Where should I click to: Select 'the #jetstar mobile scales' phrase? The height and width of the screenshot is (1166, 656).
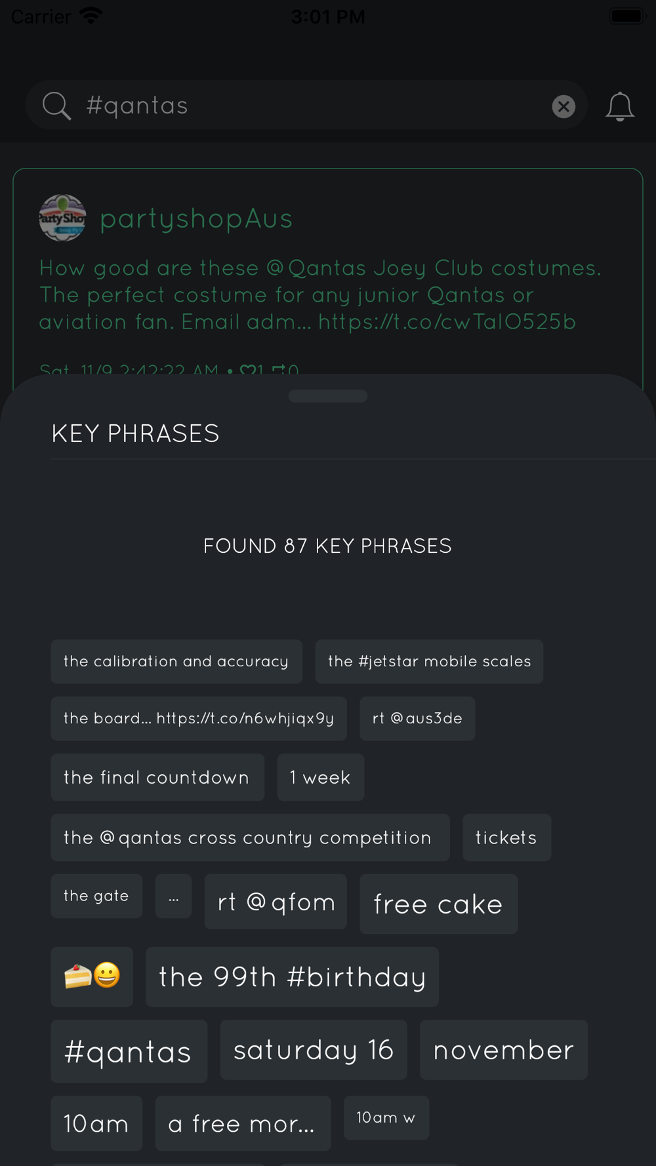click(x=429, y=662)
